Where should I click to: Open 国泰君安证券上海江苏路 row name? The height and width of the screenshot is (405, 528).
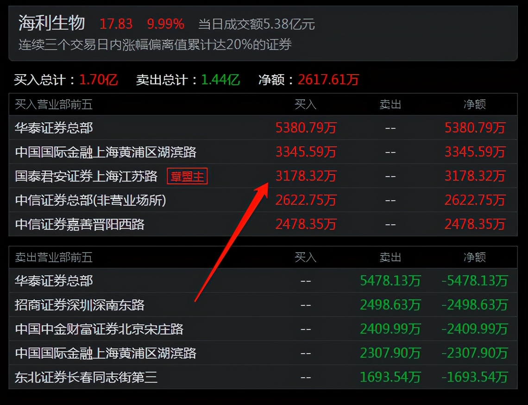[x=86, y=176]
